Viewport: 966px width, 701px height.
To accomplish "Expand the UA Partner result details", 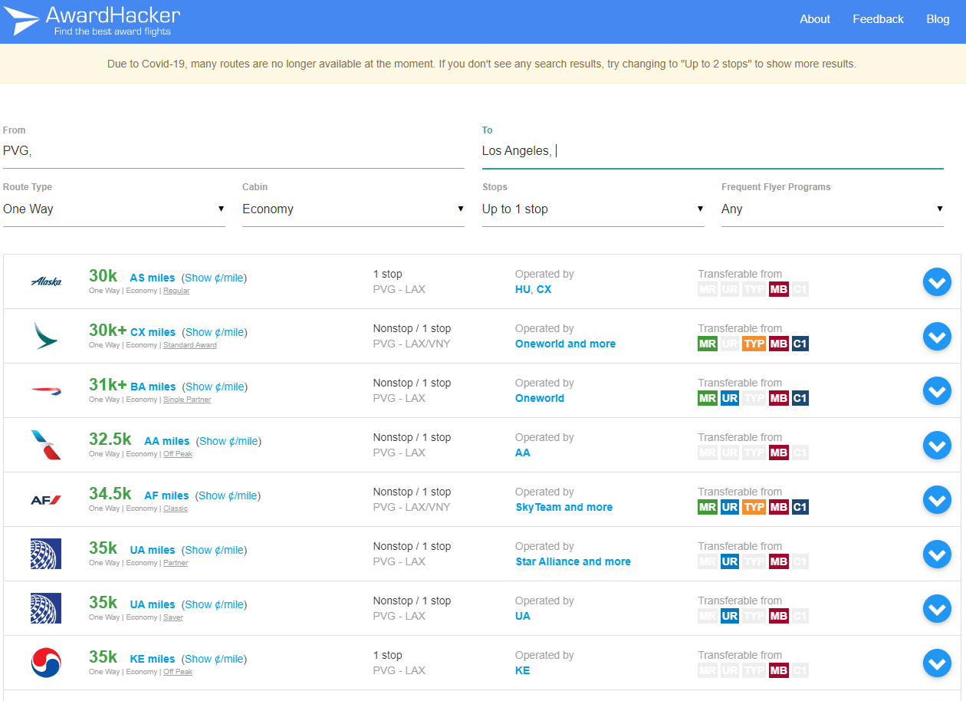I will coord(937,555).
